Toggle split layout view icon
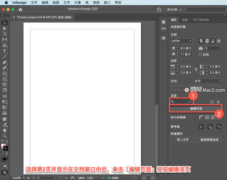This screenshot has width=227, height=180. (x=152, y=178)
